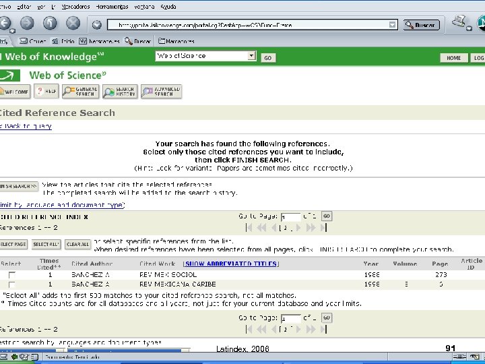Click the Mozilla throbber icon at top right
485x364 pixels.
[481, 23]
